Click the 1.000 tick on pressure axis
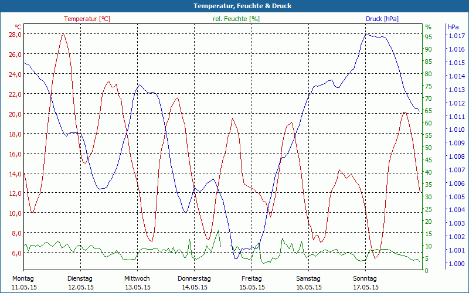The width and height of the screenshot is (469, 293). (x=456, y=264)
